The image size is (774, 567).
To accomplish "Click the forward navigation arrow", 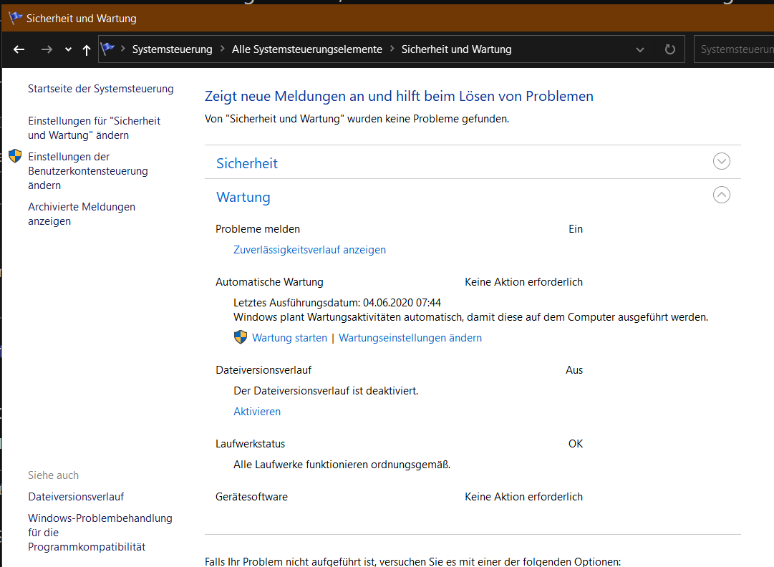I will click(47, 49).
